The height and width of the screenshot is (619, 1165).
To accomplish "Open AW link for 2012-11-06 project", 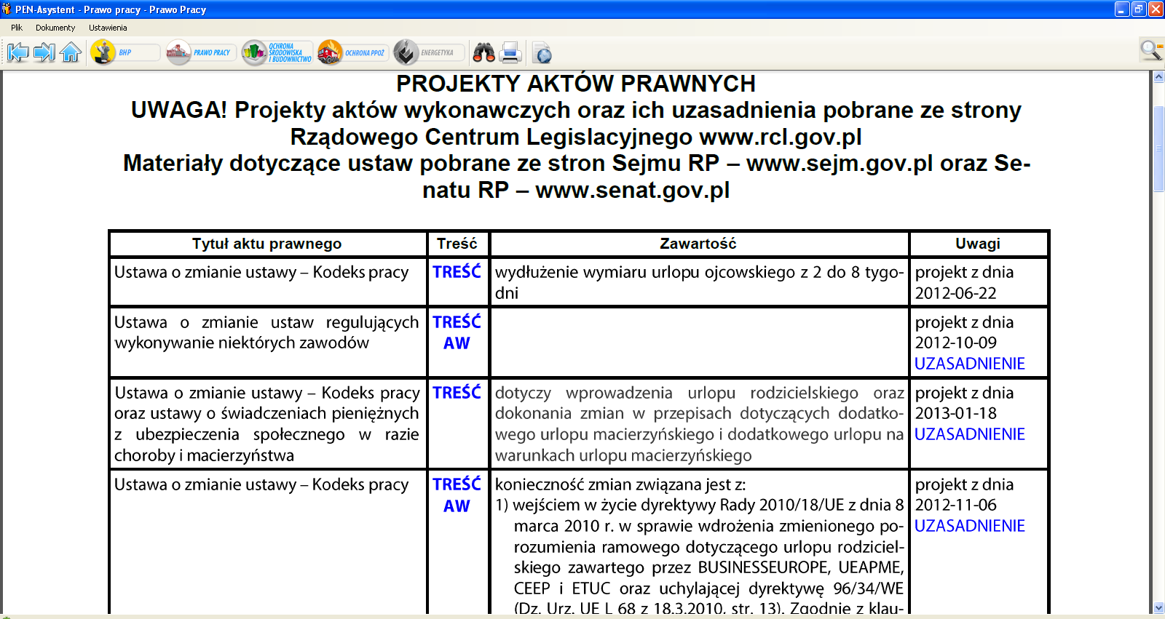I will pos(457,506).
